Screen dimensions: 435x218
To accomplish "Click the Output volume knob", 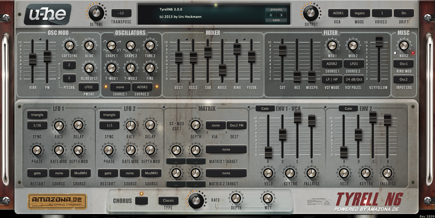I will (311, 13).
